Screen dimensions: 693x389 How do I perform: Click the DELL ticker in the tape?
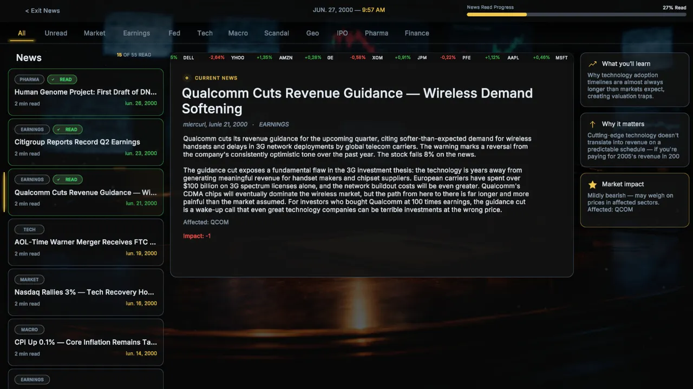pos(188,57)
